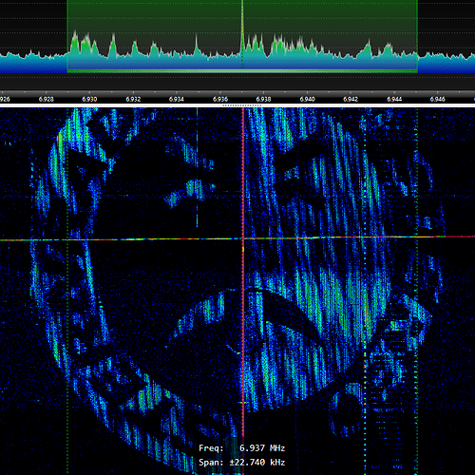Screen dimensions: 475x475
Task: Click the filter passband's left green edge
Action: coord(67,36)
